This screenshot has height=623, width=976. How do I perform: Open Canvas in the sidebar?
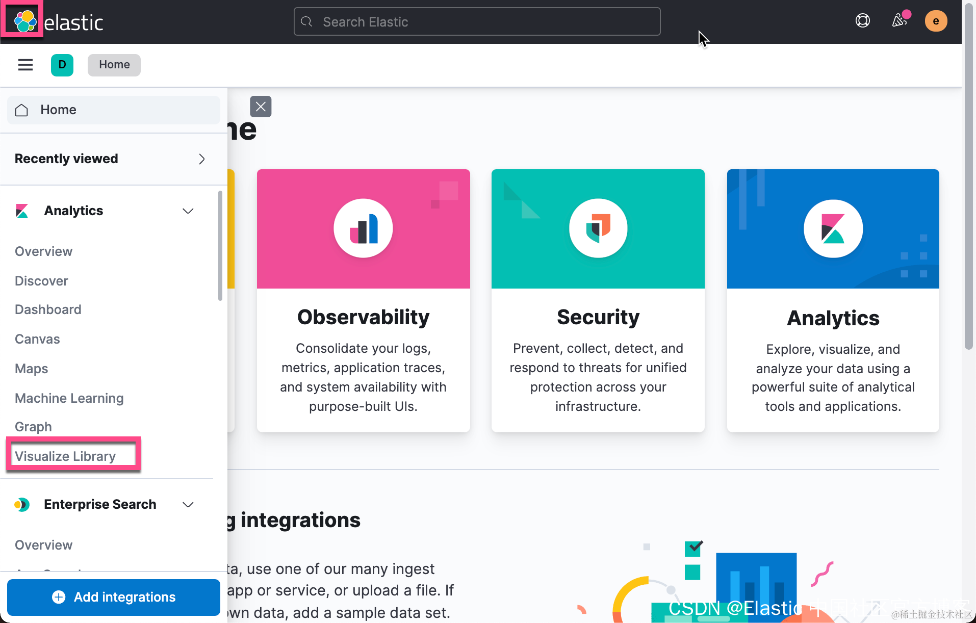tap(37, 339)
